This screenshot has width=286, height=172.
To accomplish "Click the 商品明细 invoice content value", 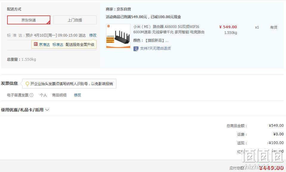I will (x=59, y=95).
